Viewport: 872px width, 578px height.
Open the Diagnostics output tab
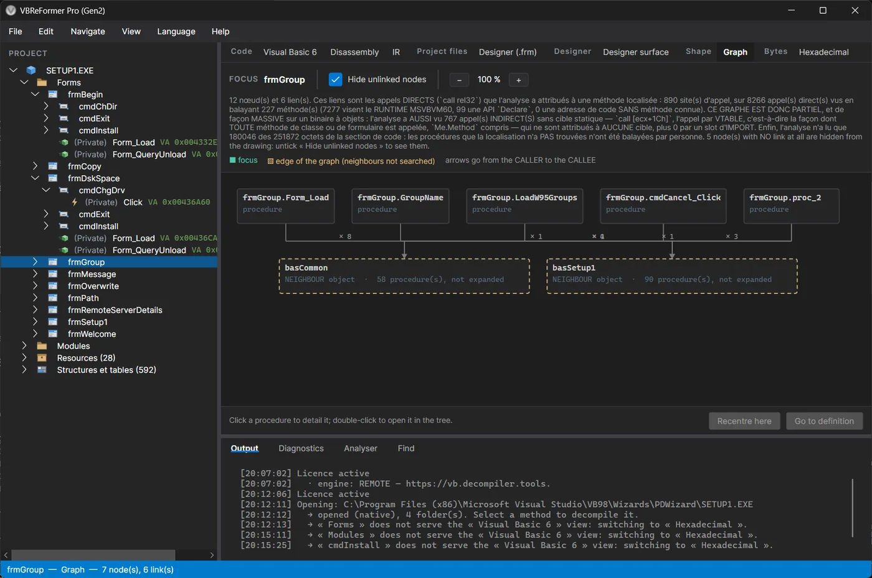pyautogui.click(x=301, y=448)
